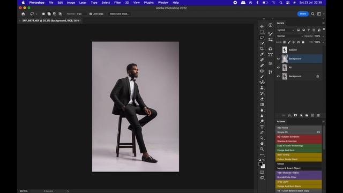Run the Dodge And Burn action
343x193 pixels.
pos(299,150)
